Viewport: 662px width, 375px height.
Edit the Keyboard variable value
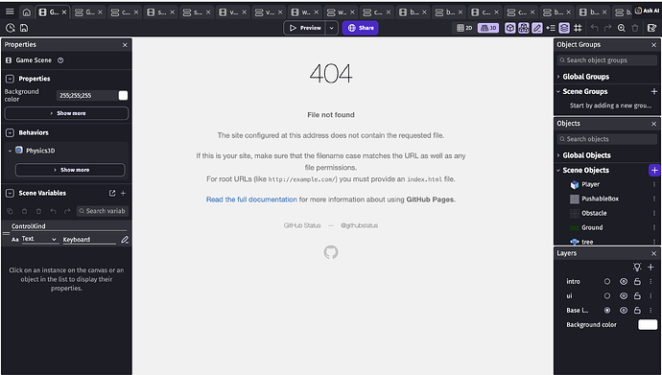pyautogui.click(x=89, y=240)
